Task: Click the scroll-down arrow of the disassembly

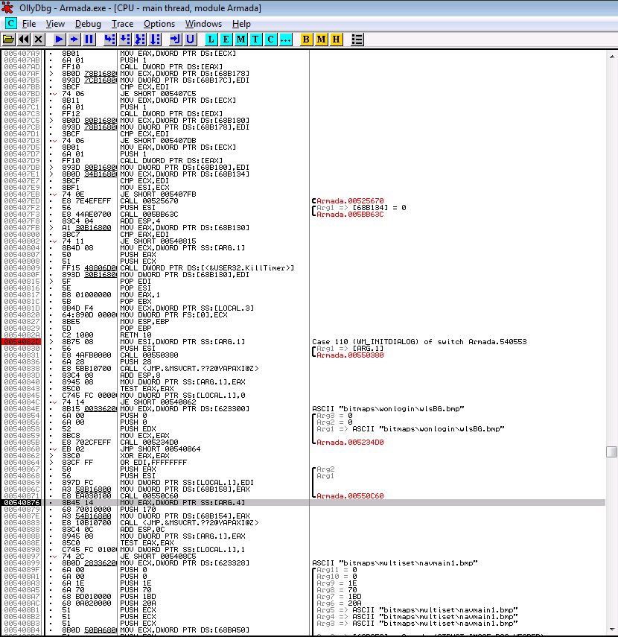Action: click(x=611, y=630)
